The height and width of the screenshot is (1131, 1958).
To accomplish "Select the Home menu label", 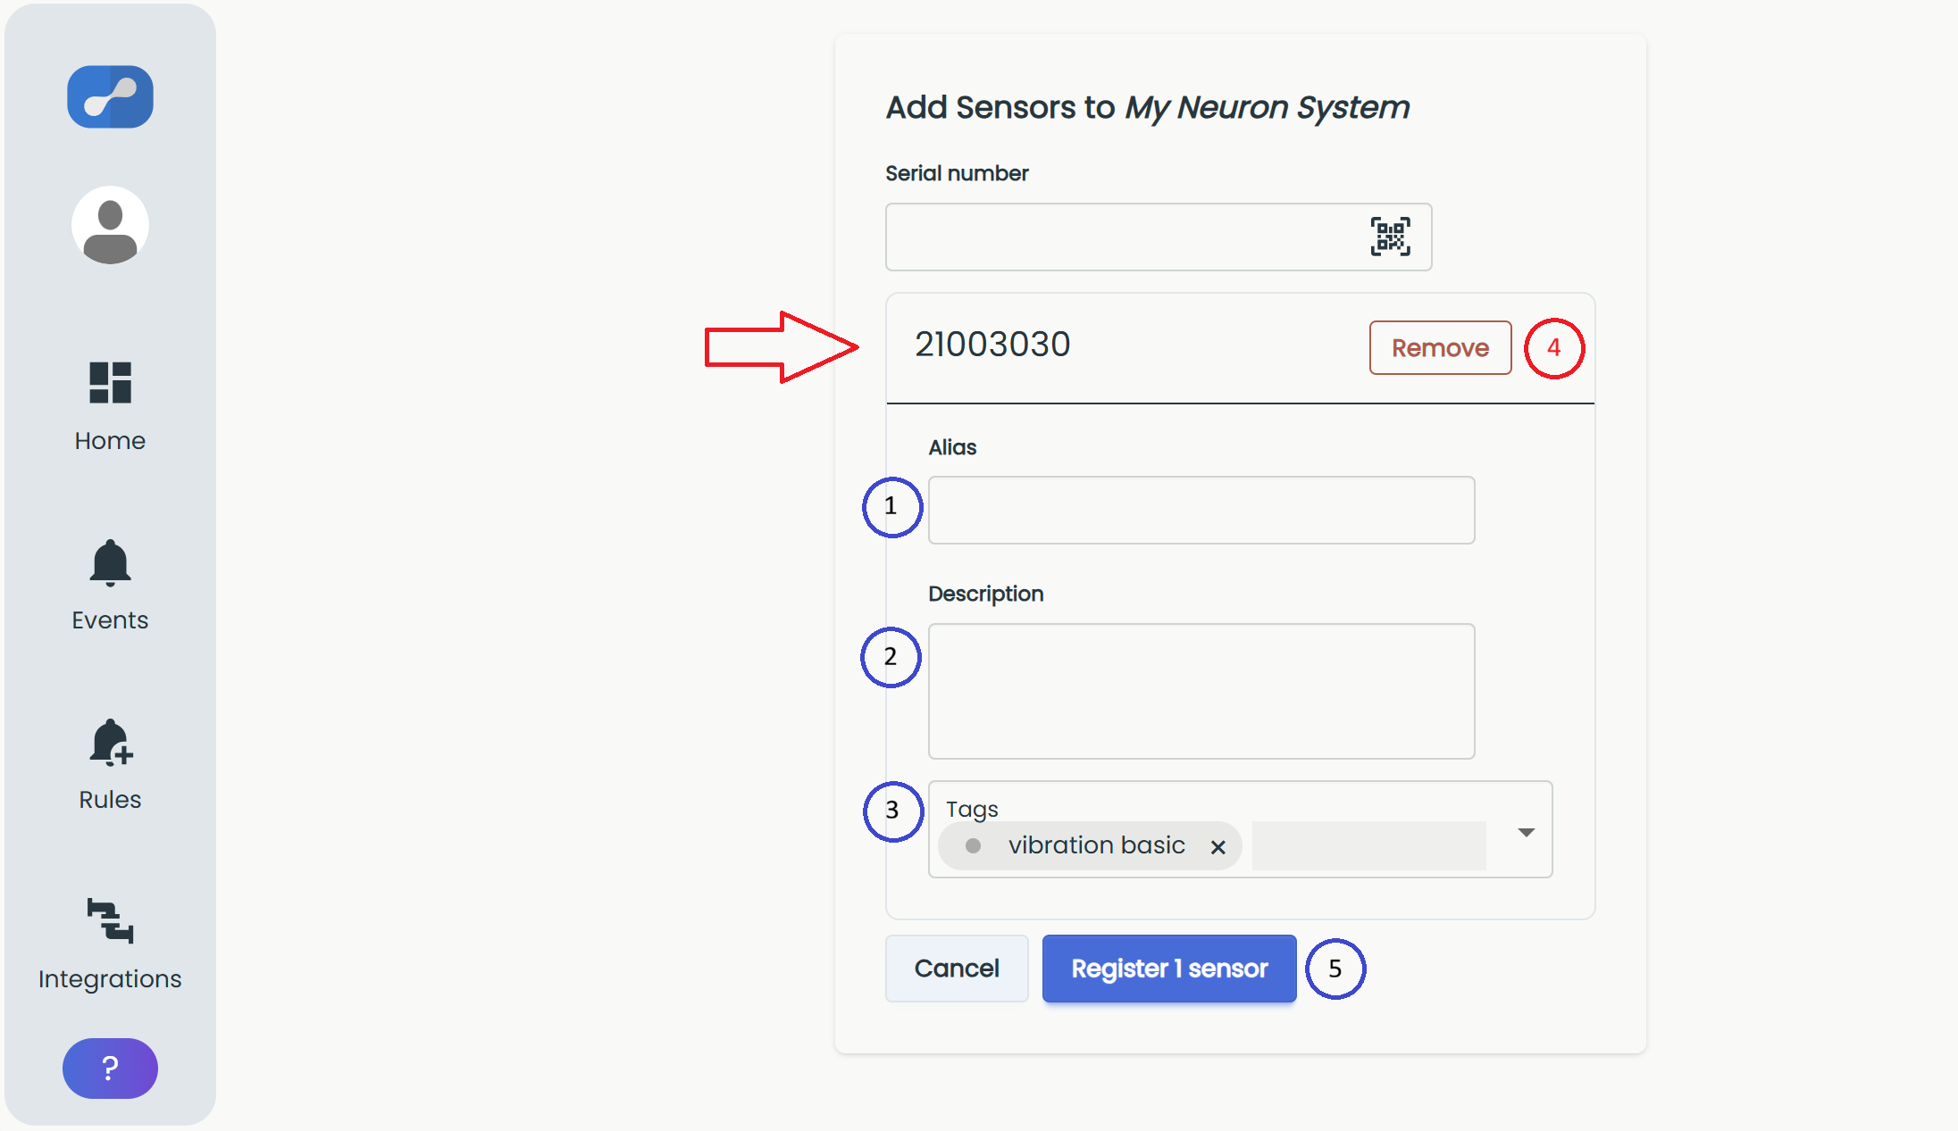I will click(110, 441).
